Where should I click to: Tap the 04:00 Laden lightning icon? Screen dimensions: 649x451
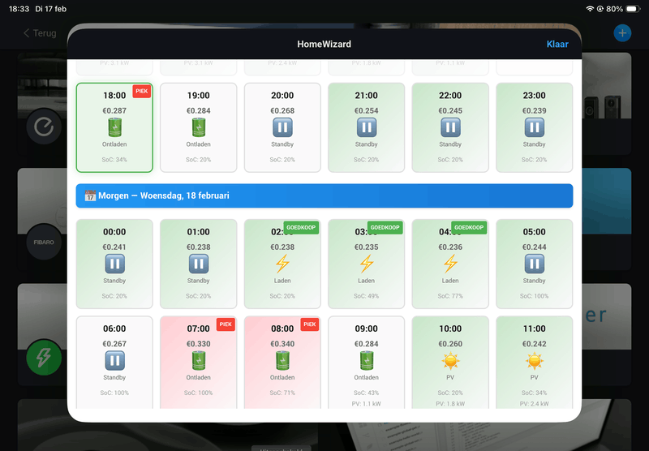click(450, 264)
